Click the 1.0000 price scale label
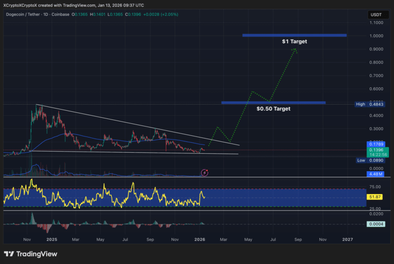Image resolution: width=394 pixels, height=264 pixels. (376, 36)
